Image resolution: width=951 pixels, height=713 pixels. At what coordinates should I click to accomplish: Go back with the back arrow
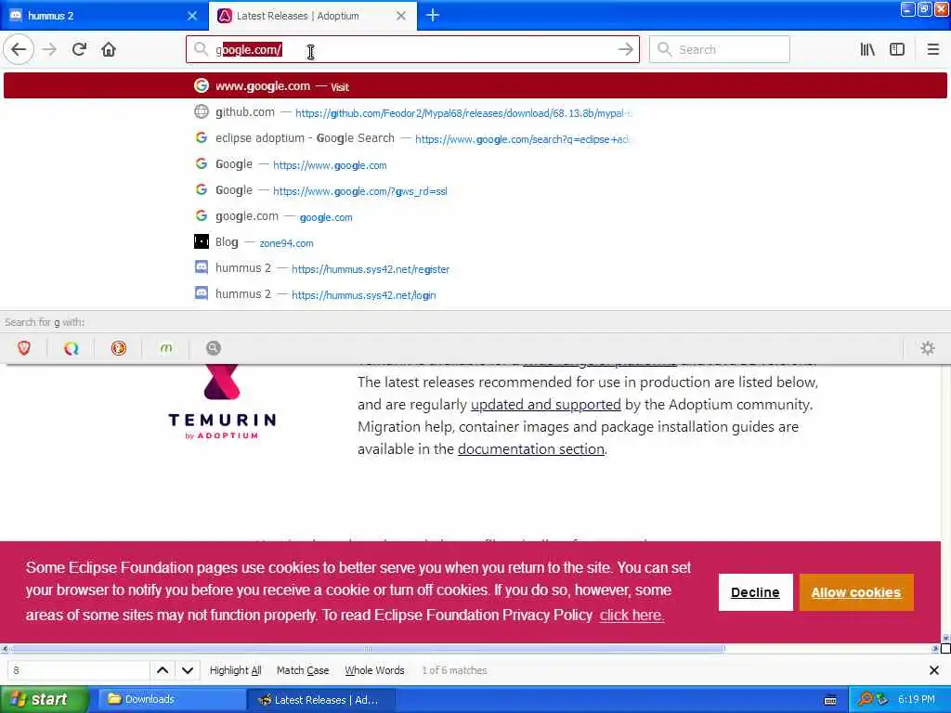[19, 50]
